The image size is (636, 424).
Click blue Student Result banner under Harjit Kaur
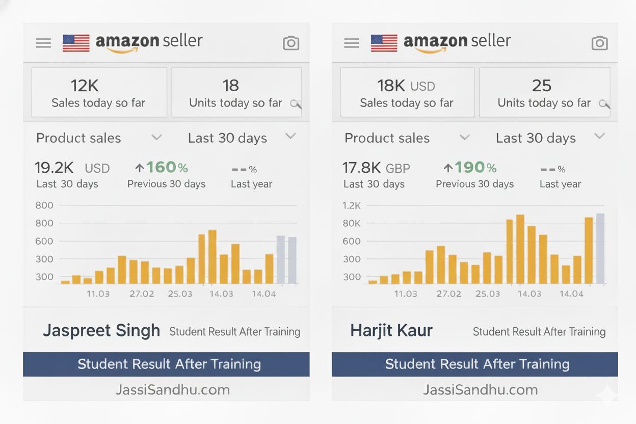tap(474, 364)
